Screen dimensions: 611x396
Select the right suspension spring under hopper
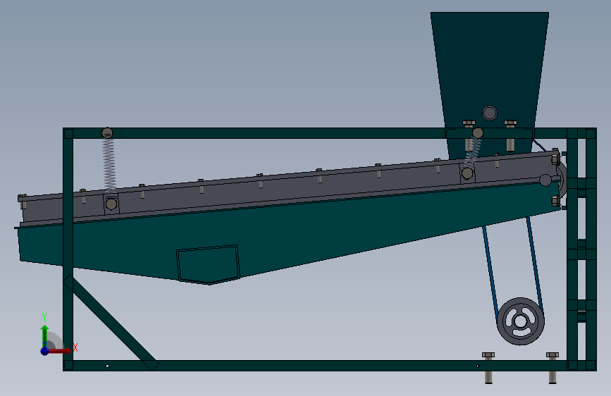[473, 153]
